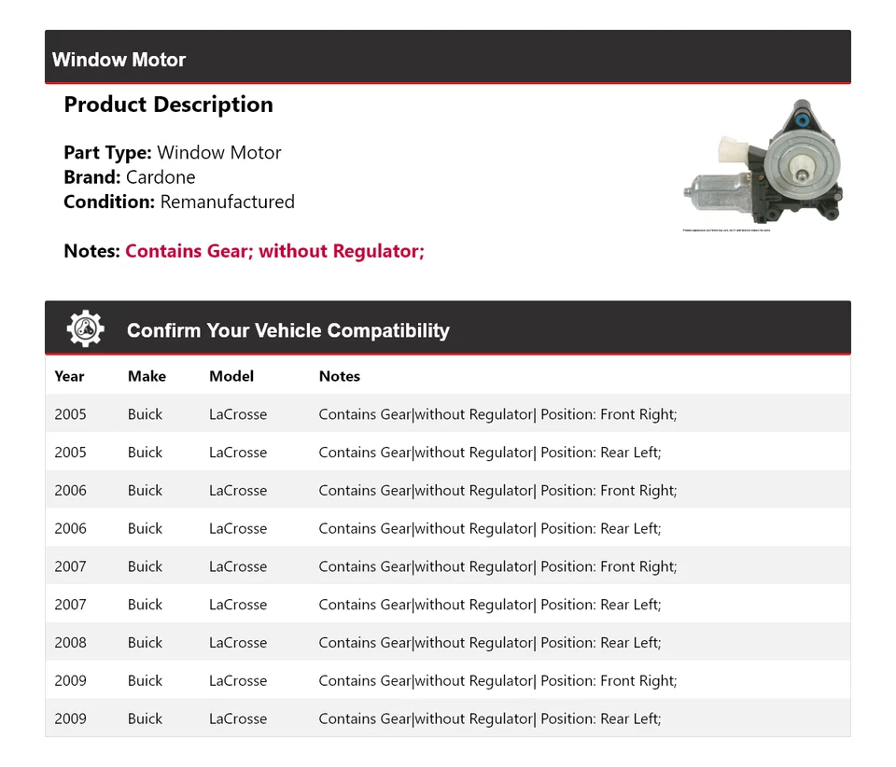Click the Model column header

click(231, 376)
